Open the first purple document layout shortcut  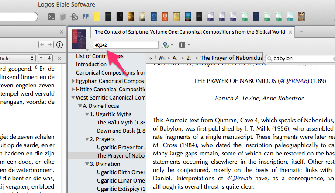click(x=211, y=17)
